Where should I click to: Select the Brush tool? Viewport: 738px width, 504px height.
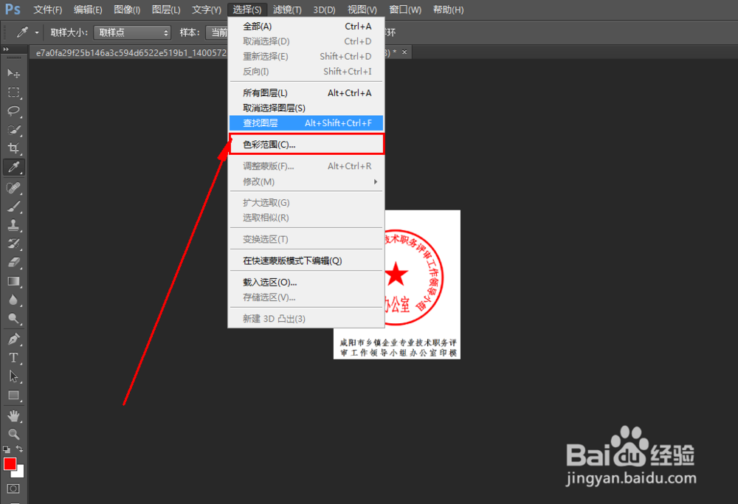click(x=13, y=206)
